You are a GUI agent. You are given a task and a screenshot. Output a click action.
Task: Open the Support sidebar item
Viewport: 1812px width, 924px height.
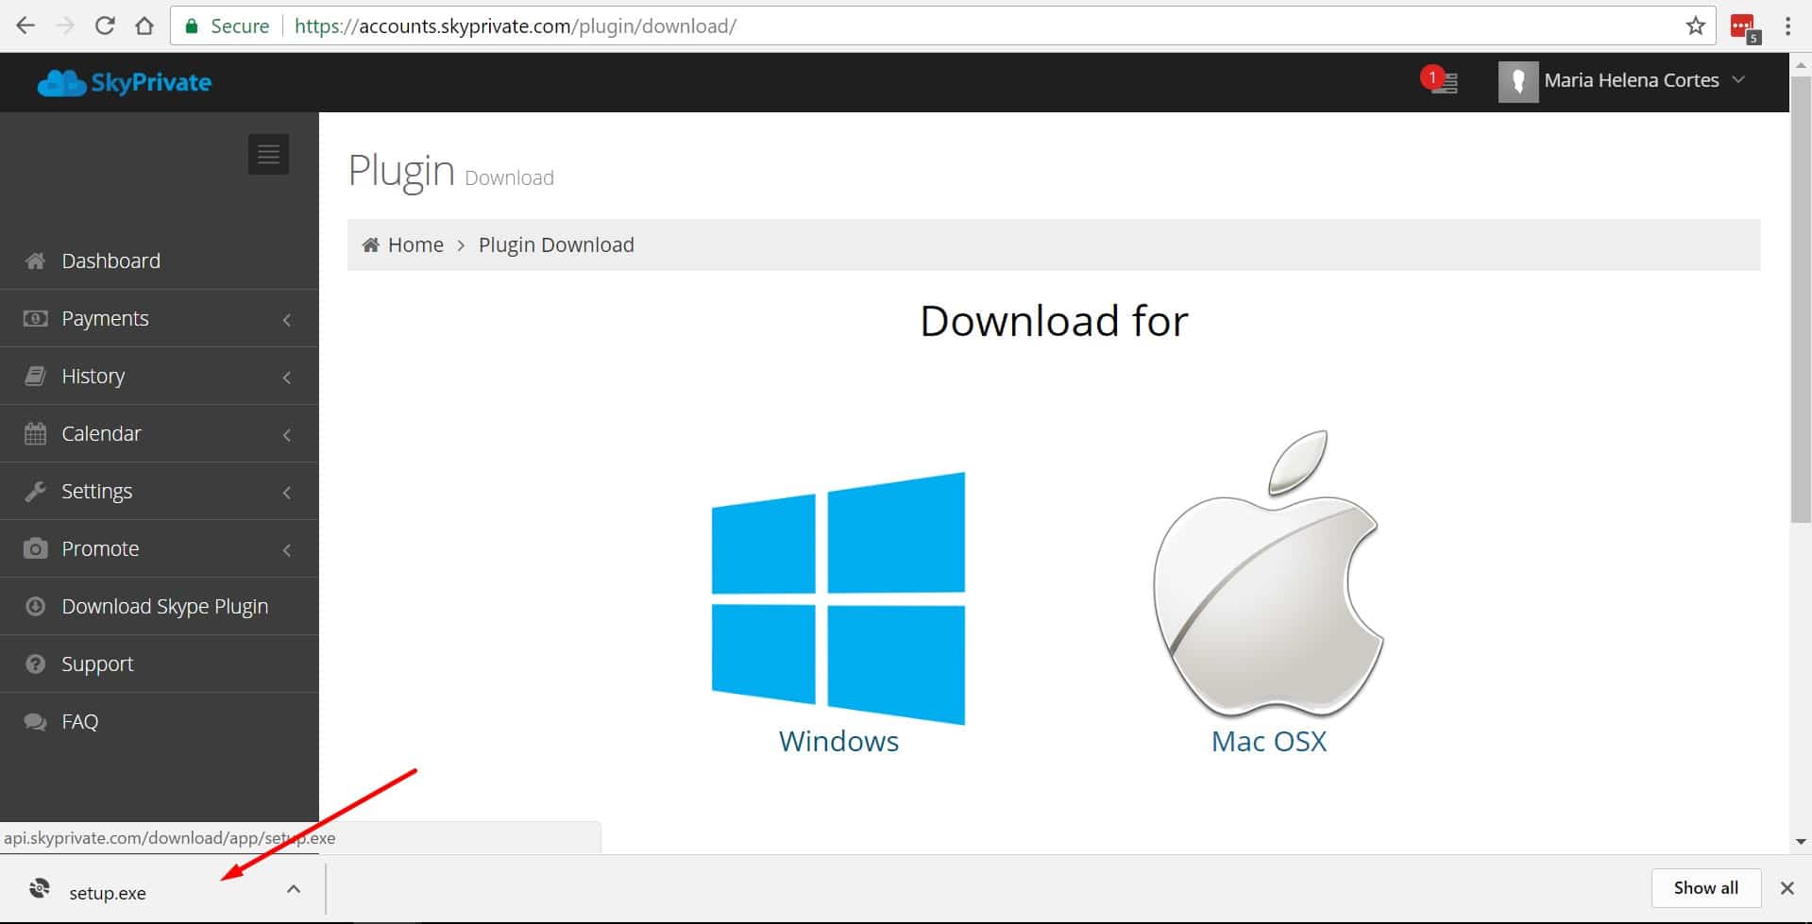point(97,664)
